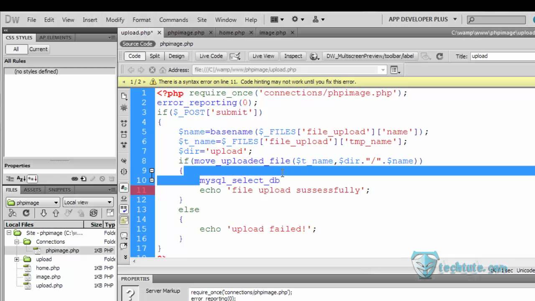Open the Insert menu
Screen dimensions: 535x301
coord(90,20)
